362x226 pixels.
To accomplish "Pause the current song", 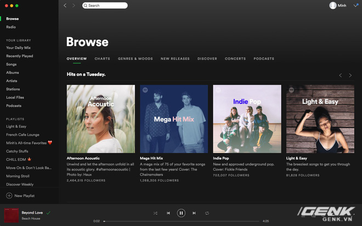I will (181, 213).
